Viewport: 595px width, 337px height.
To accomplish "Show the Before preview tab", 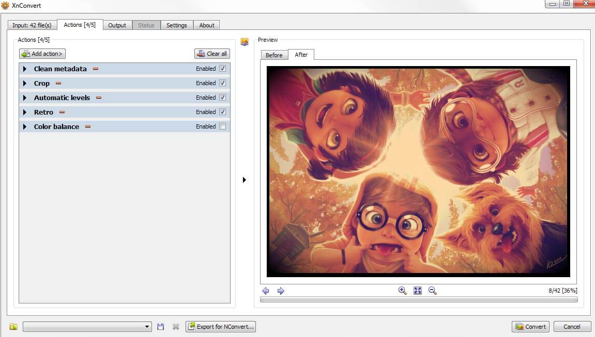I will click(274, 55).
